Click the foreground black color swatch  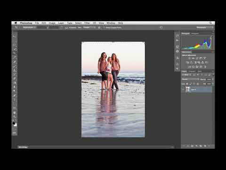[14, 123]
